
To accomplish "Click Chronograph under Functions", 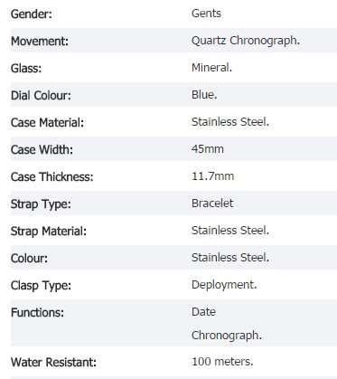I will point(227,336).
